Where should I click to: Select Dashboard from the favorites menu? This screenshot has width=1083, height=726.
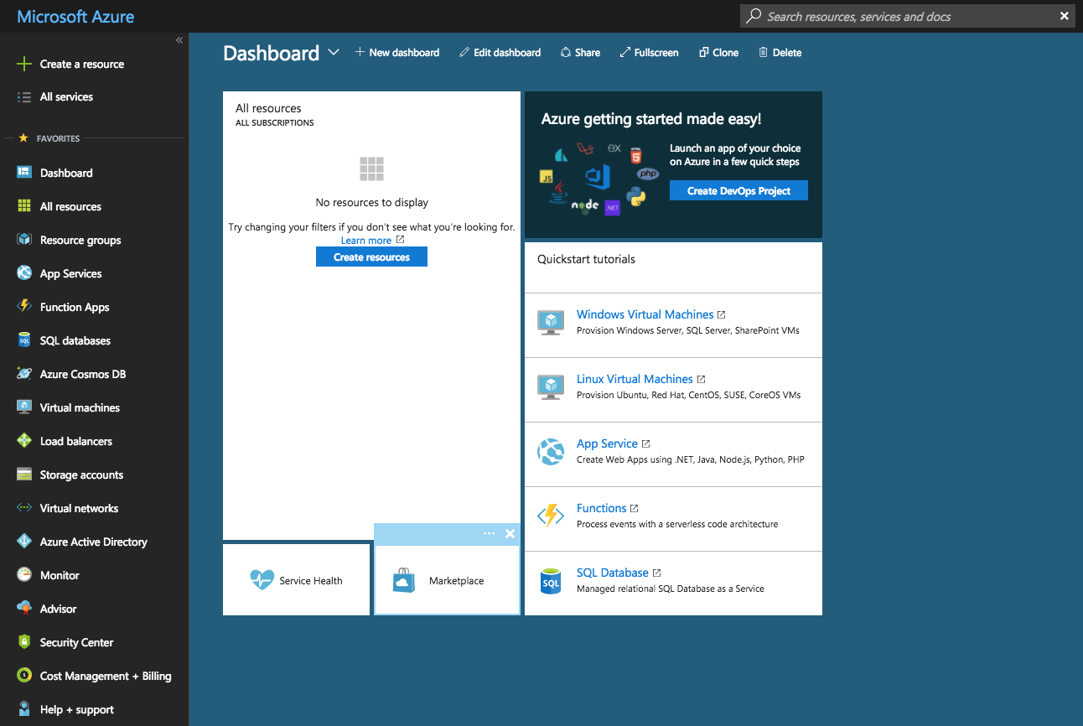[x=68, y=173]
